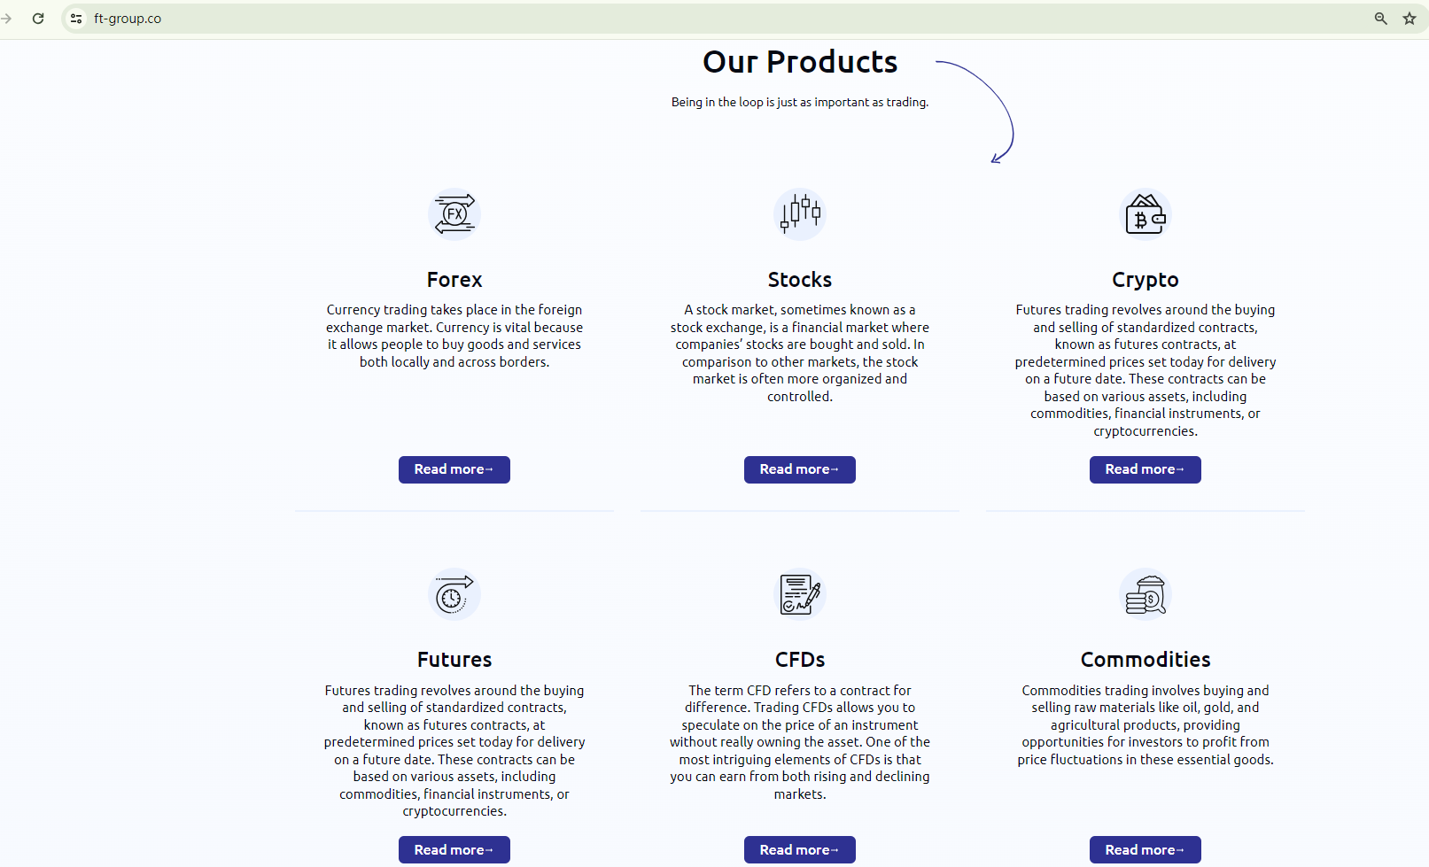The image size is (1429, 867).
Task: Click the Futures clock icon
Action: [x=454, y=594]
